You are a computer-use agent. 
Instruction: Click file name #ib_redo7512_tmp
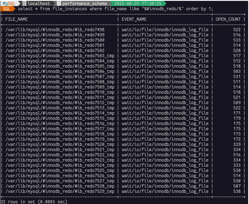[x=60, y=103]
